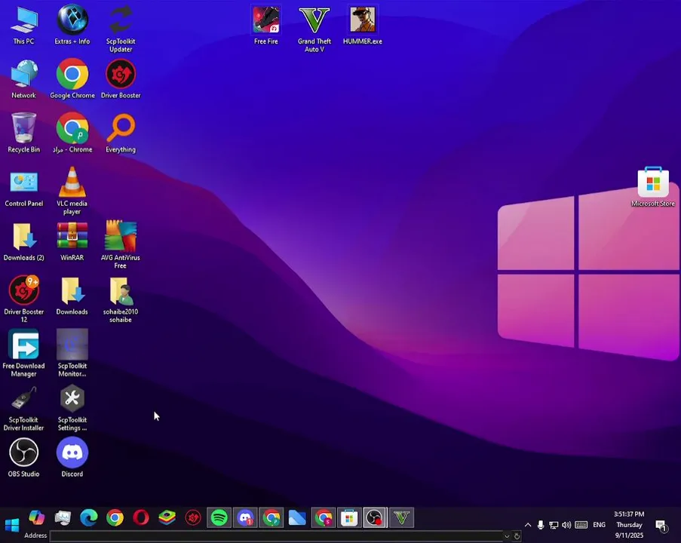Open the blue Files app on the taskbar
This screenshot has height=543, width=681.
pyautogui.click(x=297, y=517)
